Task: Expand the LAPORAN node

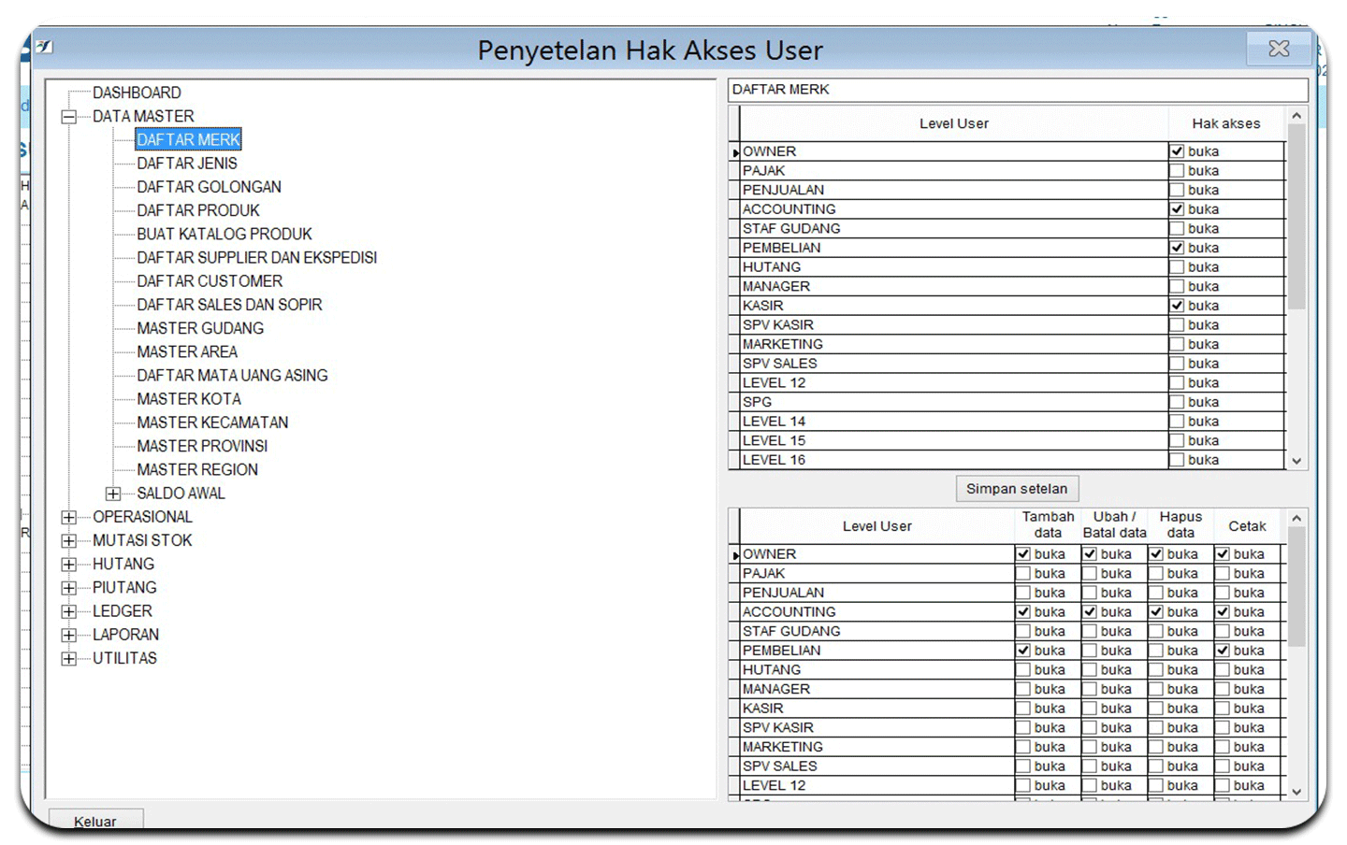Action: click(x=68, y=635)
